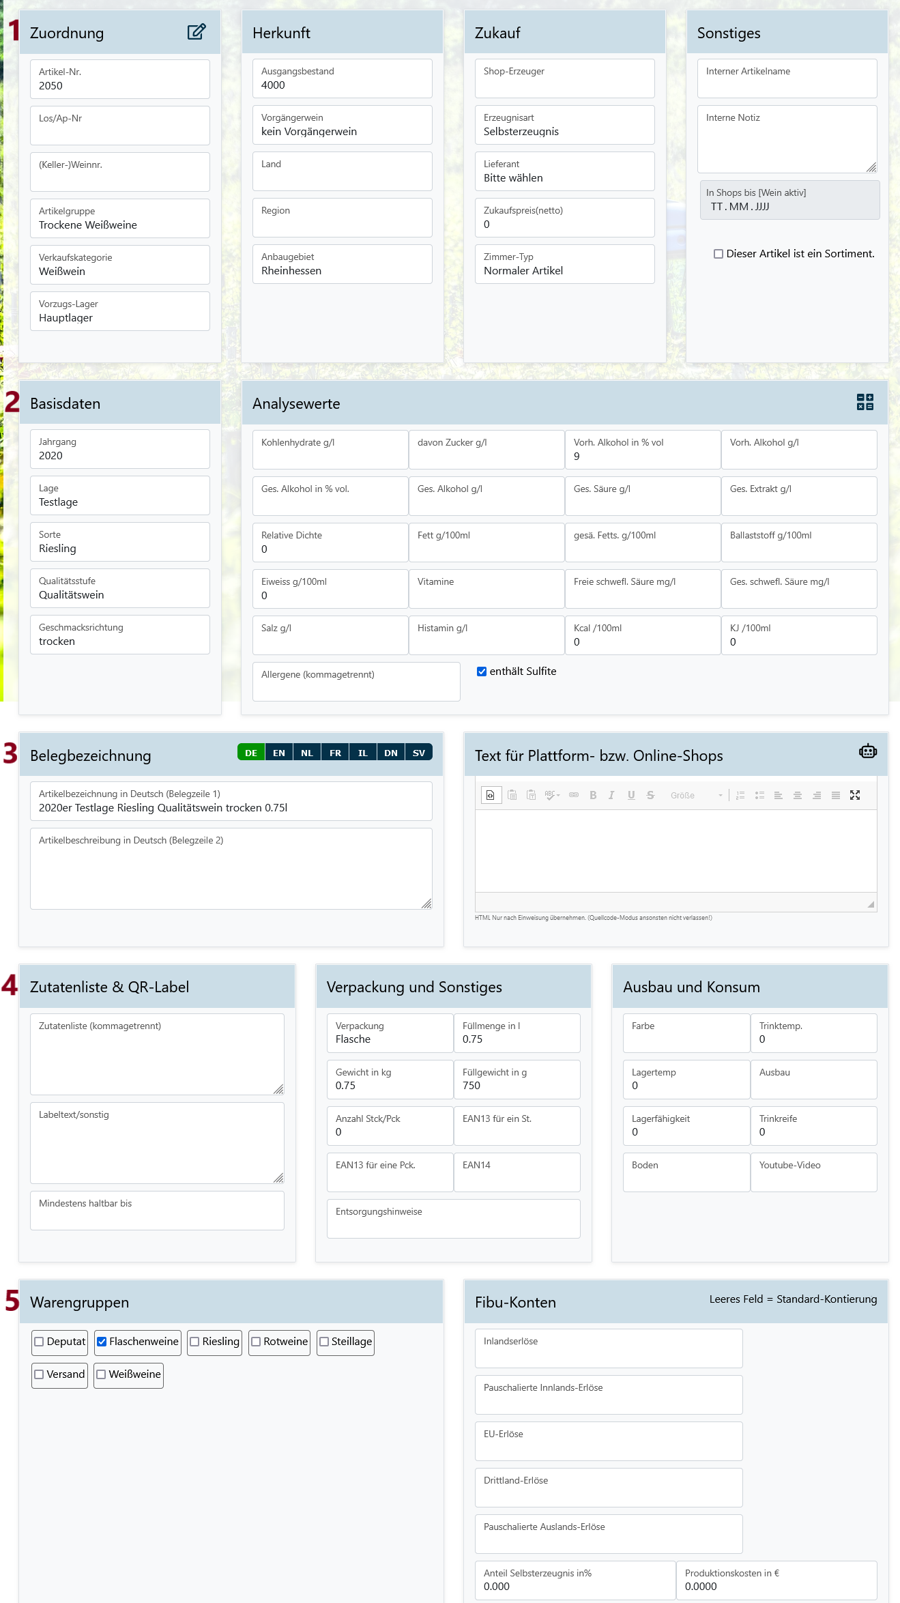Uncheck the 'enthält Sulfite' checkbox
Viewport: 900px width, 1603px height.
(482, 671)
